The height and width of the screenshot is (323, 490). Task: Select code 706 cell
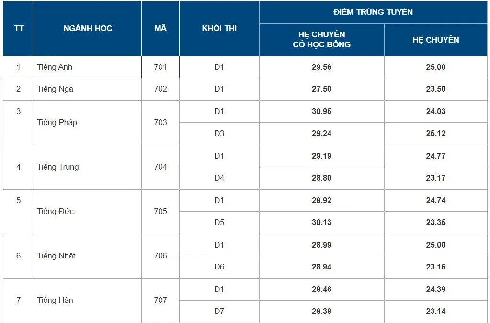point(160,256)
